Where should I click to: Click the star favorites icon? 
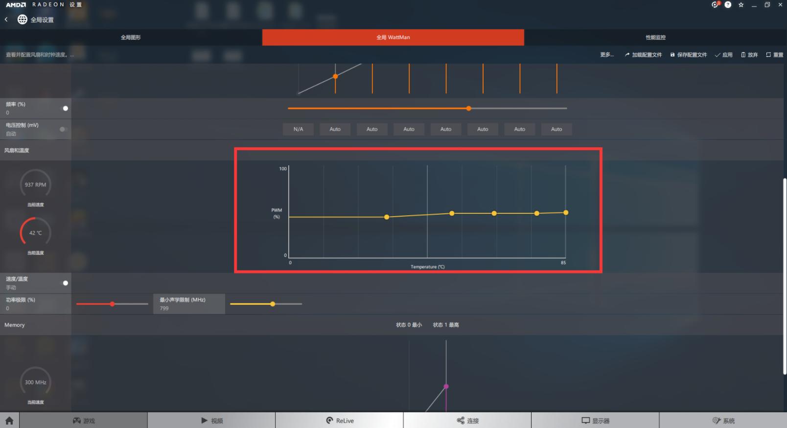[x=741, y=5]
